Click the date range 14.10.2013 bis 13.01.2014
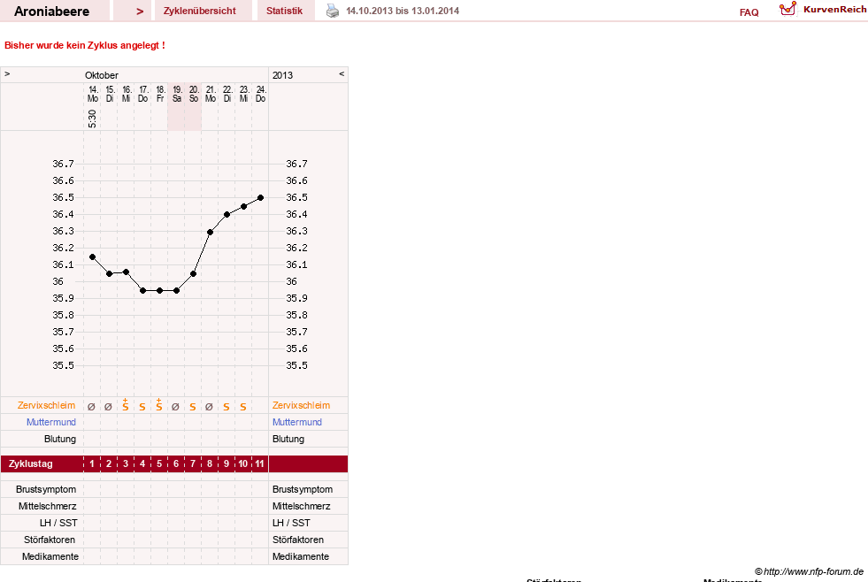 (403, 11)
